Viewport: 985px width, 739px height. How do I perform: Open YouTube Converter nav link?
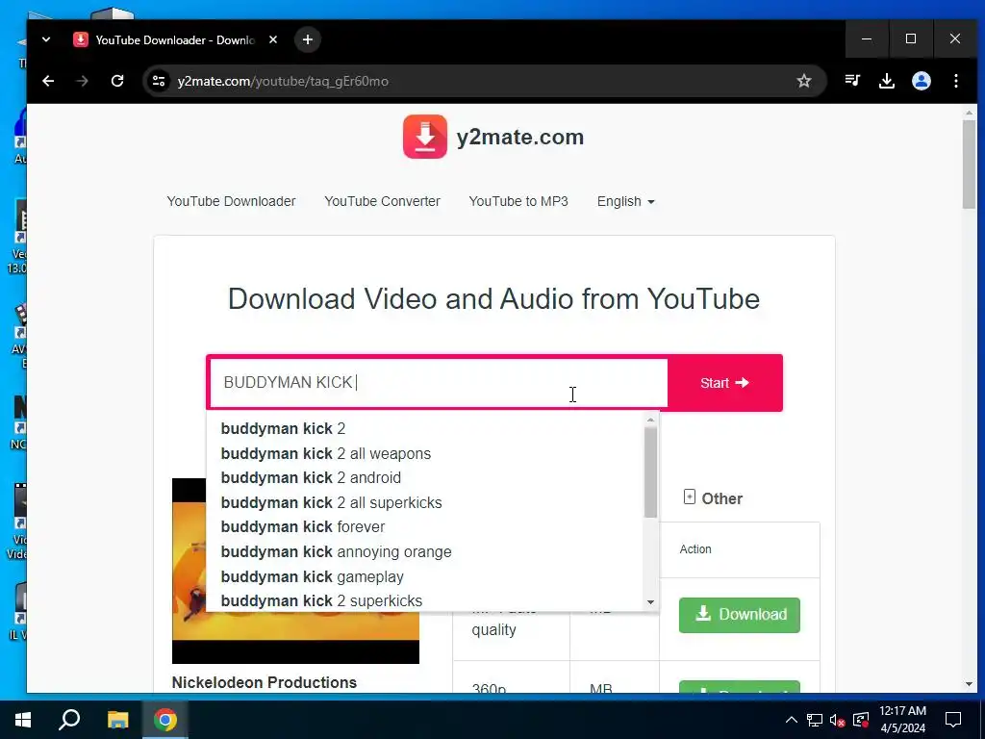click(382, 201)
